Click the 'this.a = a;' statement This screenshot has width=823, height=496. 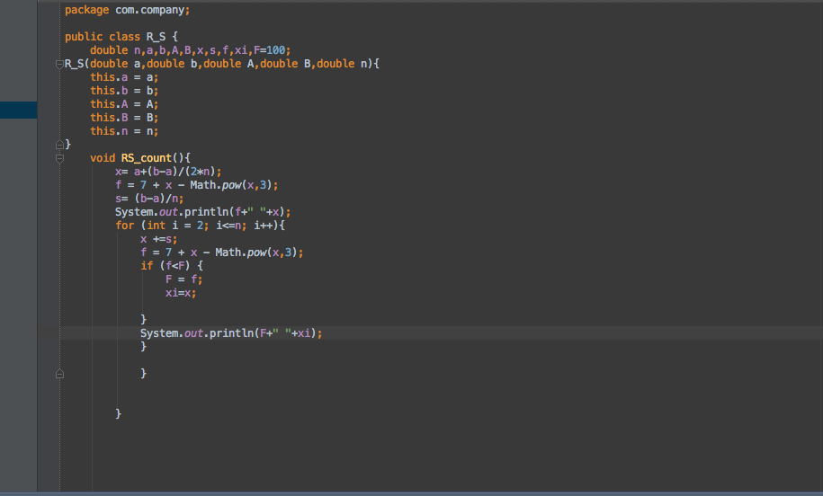[124, 77]
